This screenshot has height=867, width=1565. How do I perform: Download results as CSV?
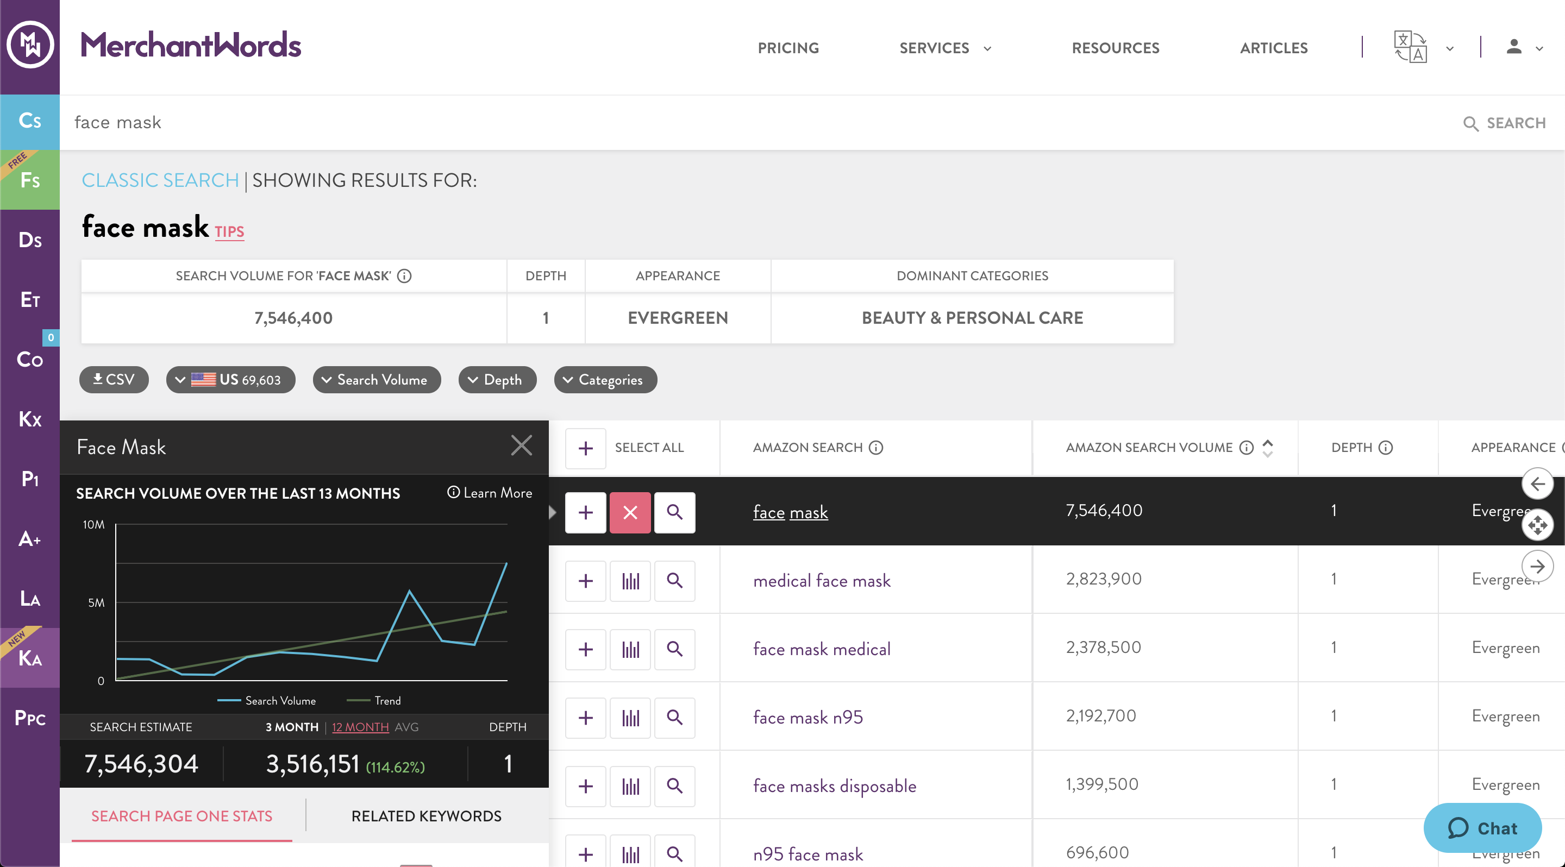(x=114, y=380)
